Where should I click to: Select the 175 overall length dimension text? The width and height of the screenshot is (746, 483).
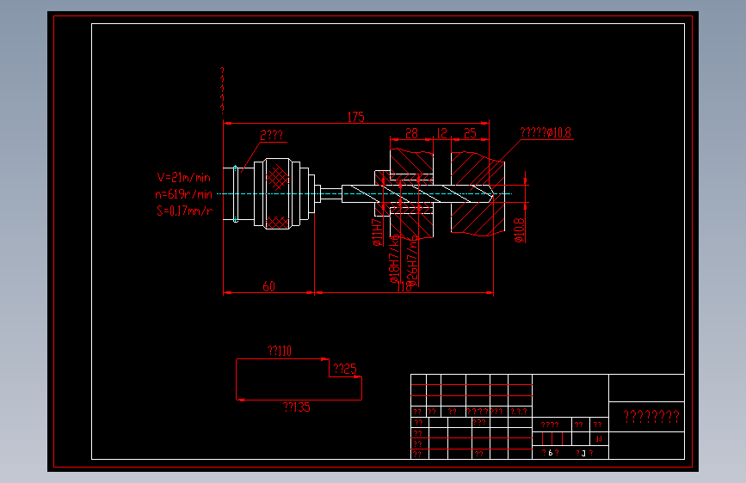tap(356, 117)
